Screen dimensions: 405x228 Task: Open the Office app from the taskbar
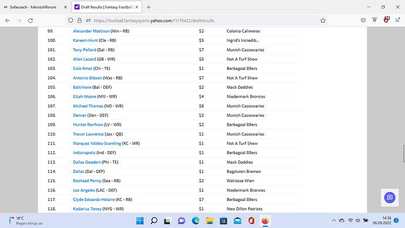pyautogui.click(x=251, y=221)
